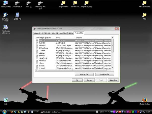Toggle the RTHDCPL startup checkbox
The width and height of the screenshot is (152, 114).
click(x=37, y=41)
